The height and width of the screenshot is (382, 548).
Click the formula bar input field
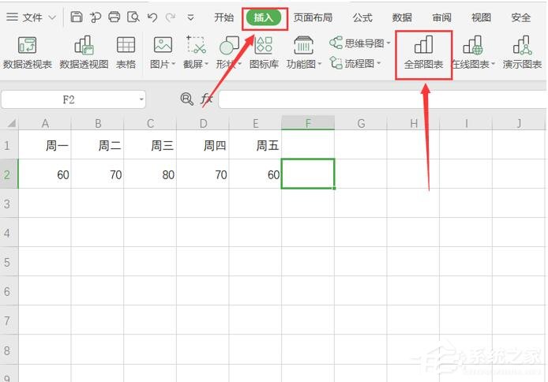pos(379,99)
